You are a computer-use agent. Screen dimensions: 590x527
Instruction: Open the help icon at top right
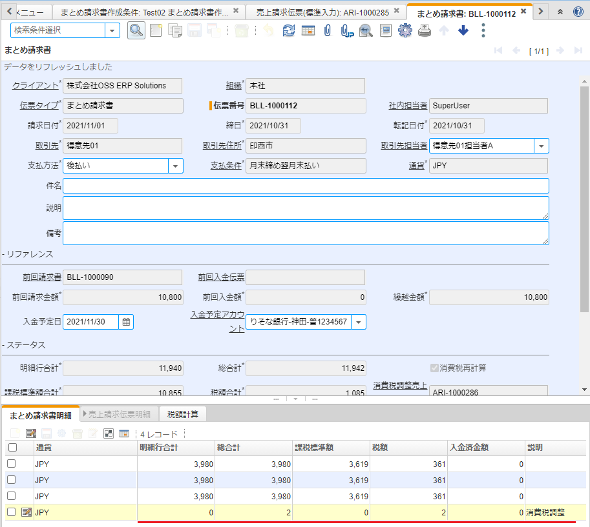coord(578,12)
